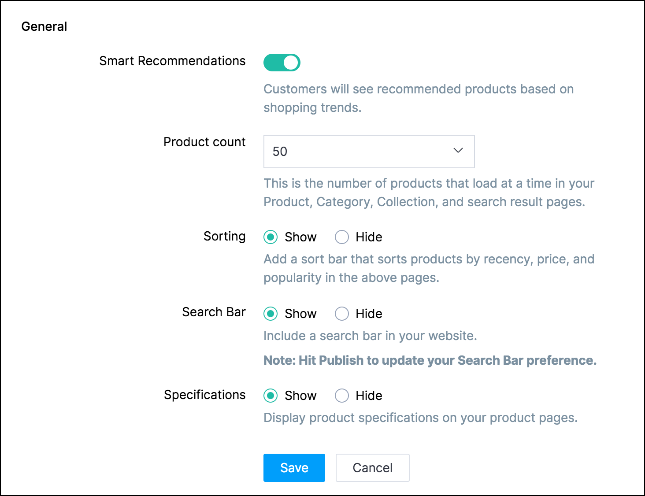Click the Hit Publish note text
The image size is (645, 496).
click(x=430, y=360)
